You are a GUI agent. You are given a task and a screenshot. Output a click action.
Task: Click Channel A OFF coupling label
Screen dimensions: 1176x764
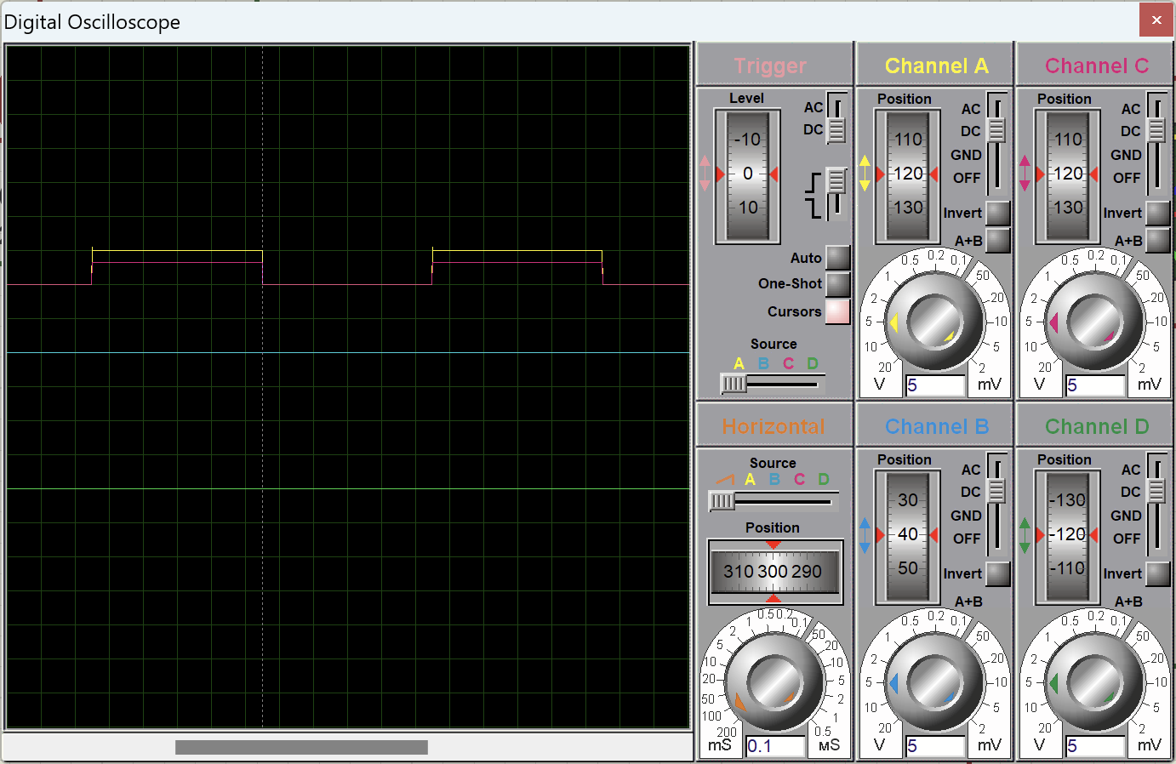pyautogui.click(x=967, y=178)
